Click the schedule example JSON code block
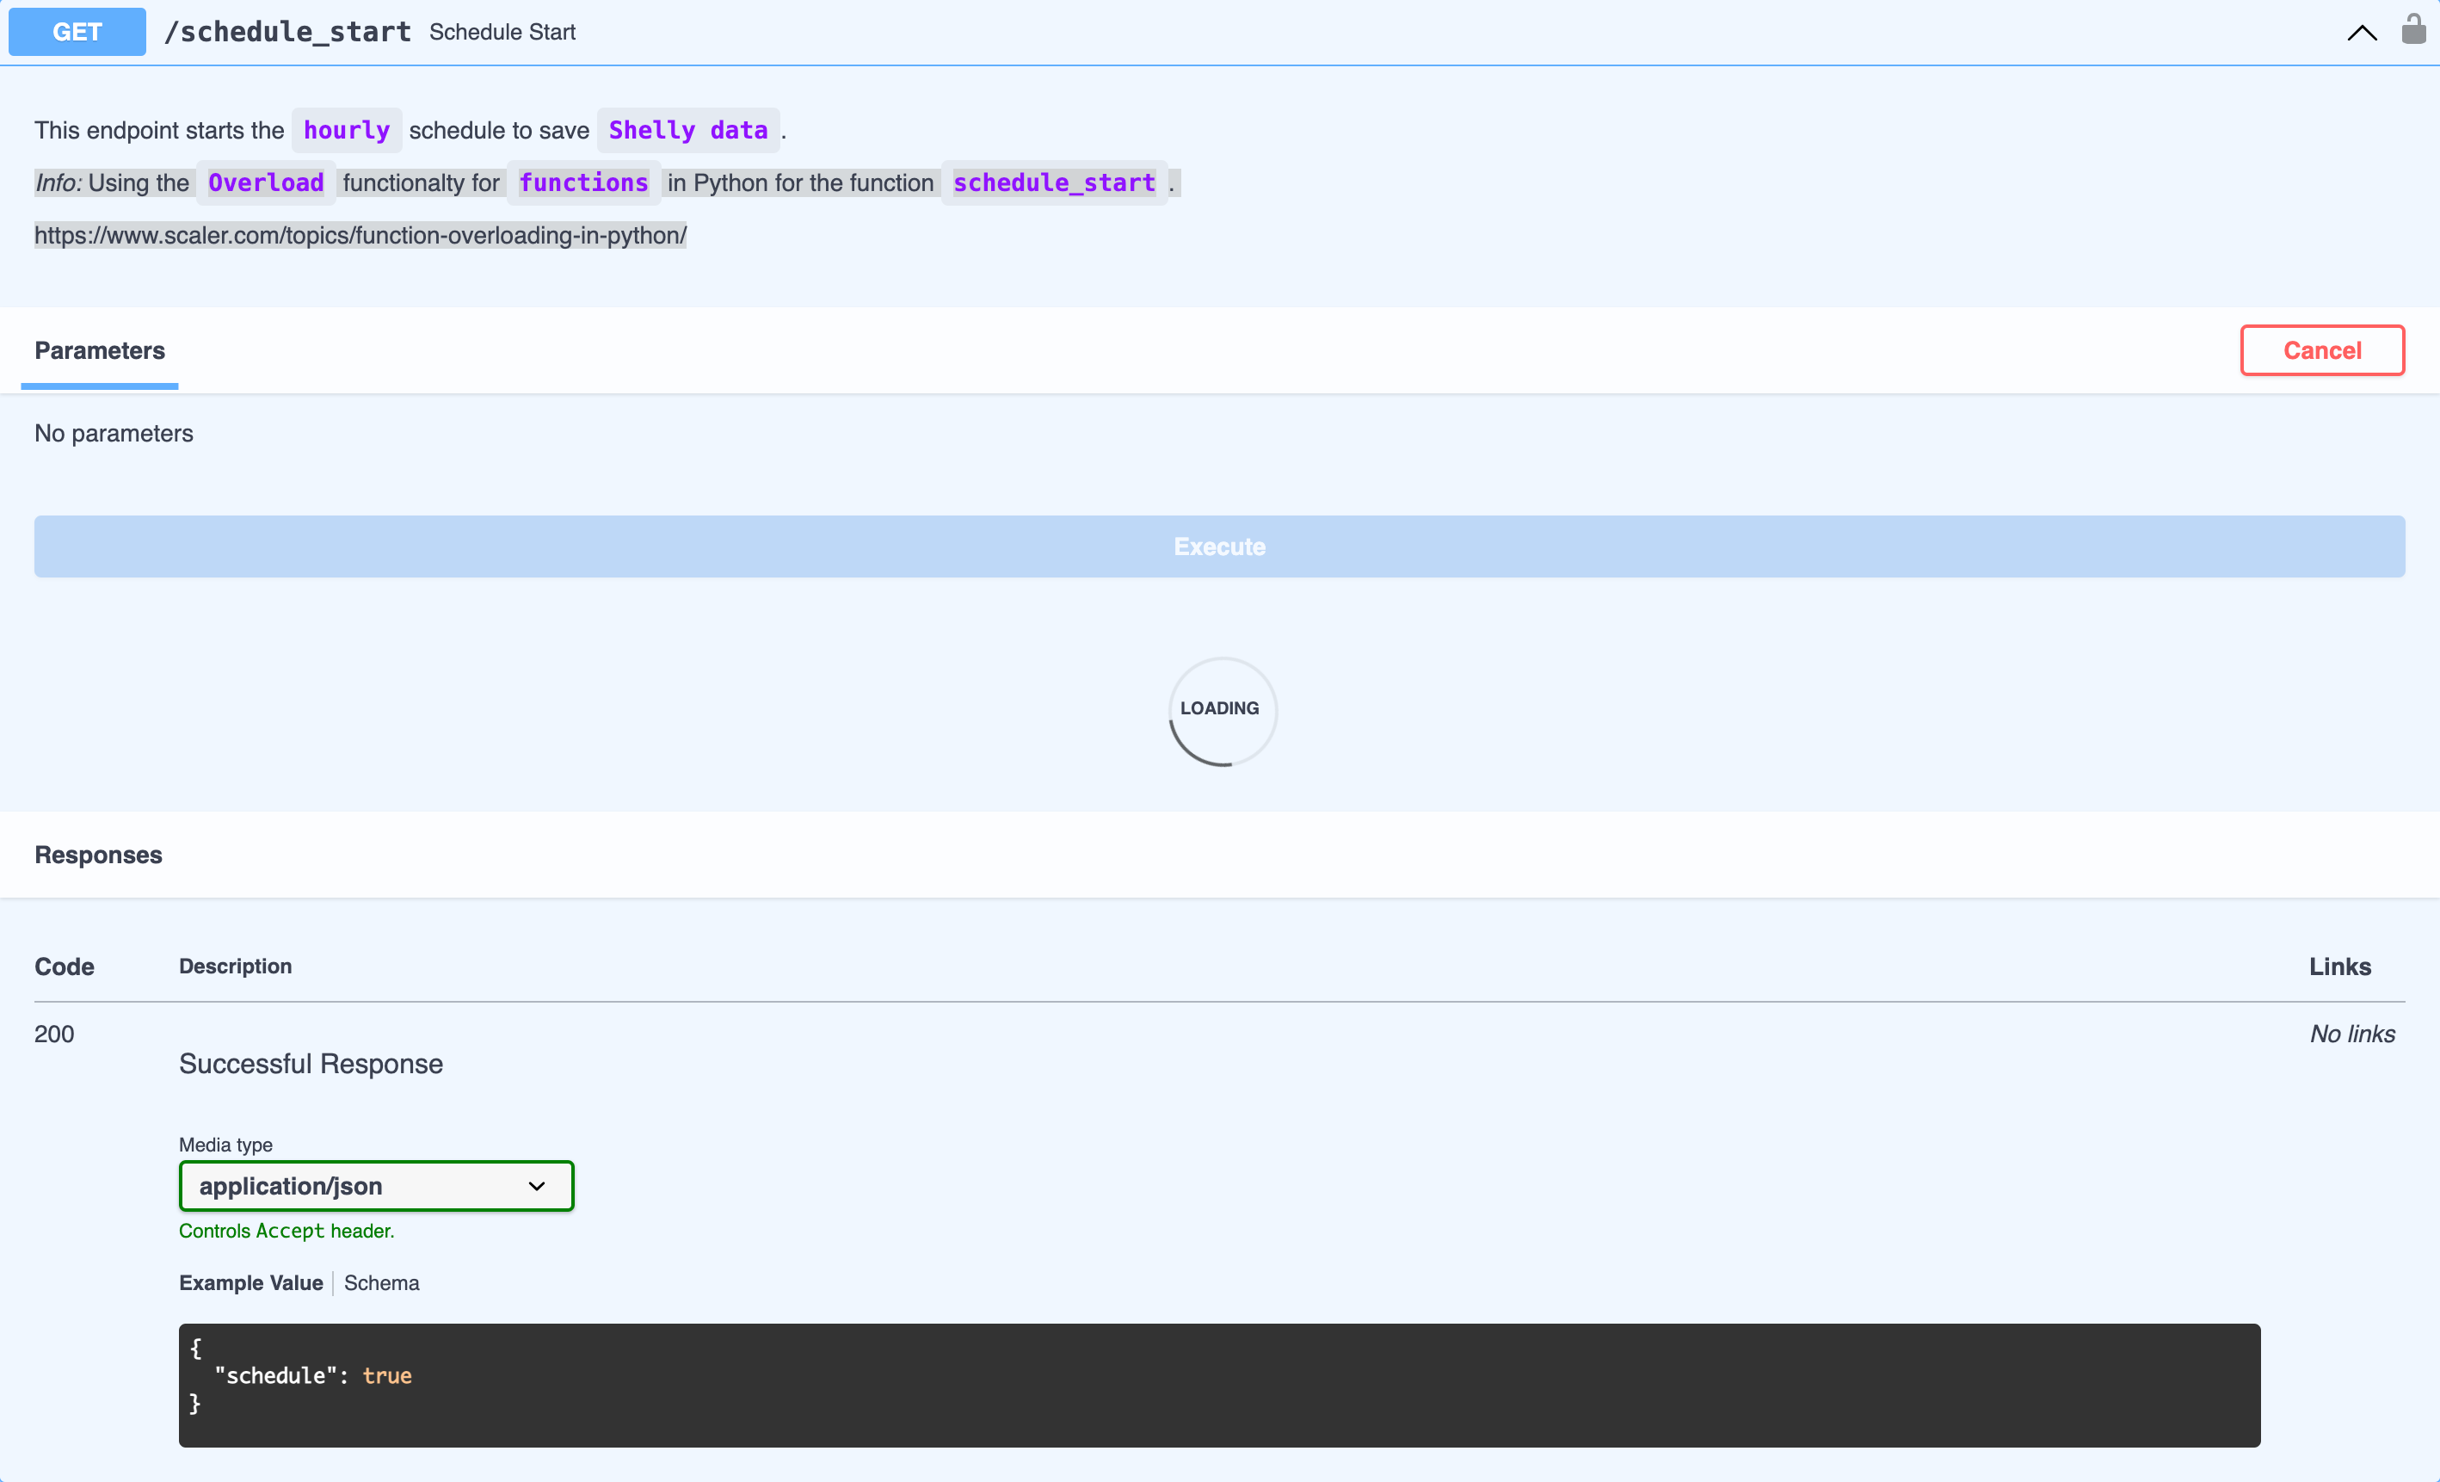 (1218, 1384)
